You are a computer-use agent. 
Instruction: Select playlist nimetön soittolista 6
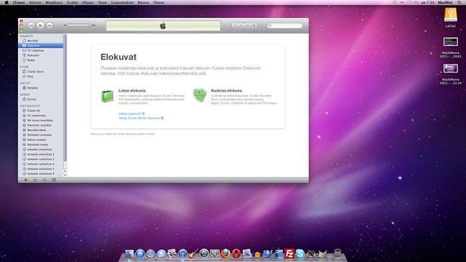(x=41, y=174)
